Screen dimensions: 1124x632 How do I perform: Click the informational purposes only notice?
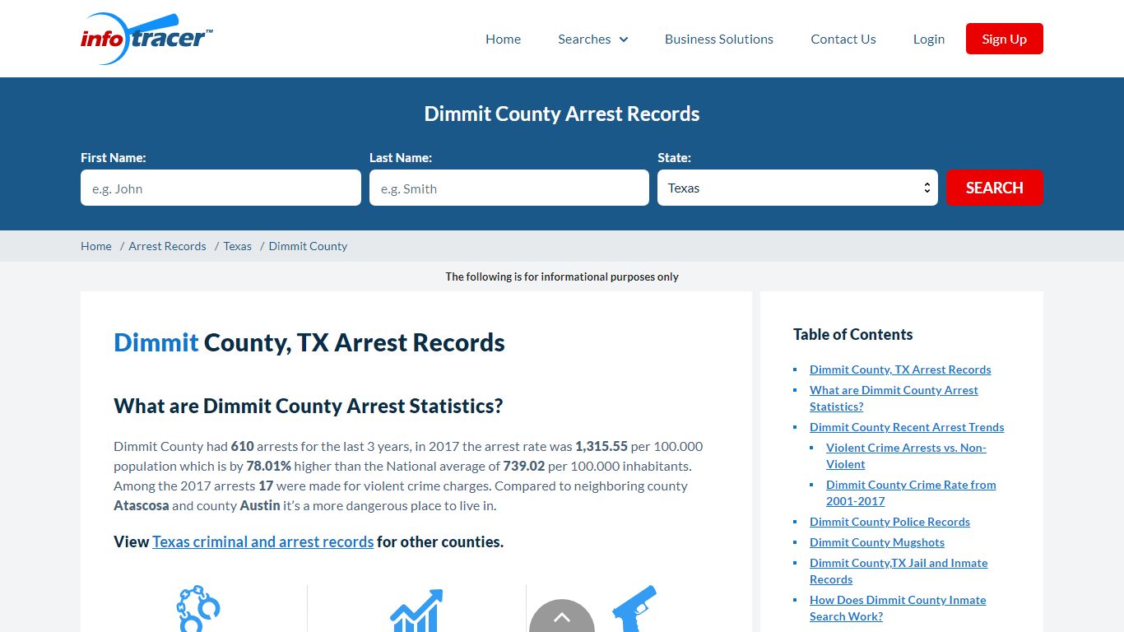562,276
